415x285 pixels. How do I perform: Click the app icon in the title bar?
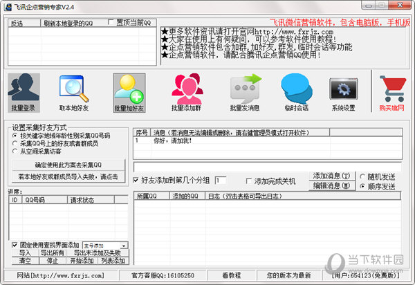tap(8, 7)
